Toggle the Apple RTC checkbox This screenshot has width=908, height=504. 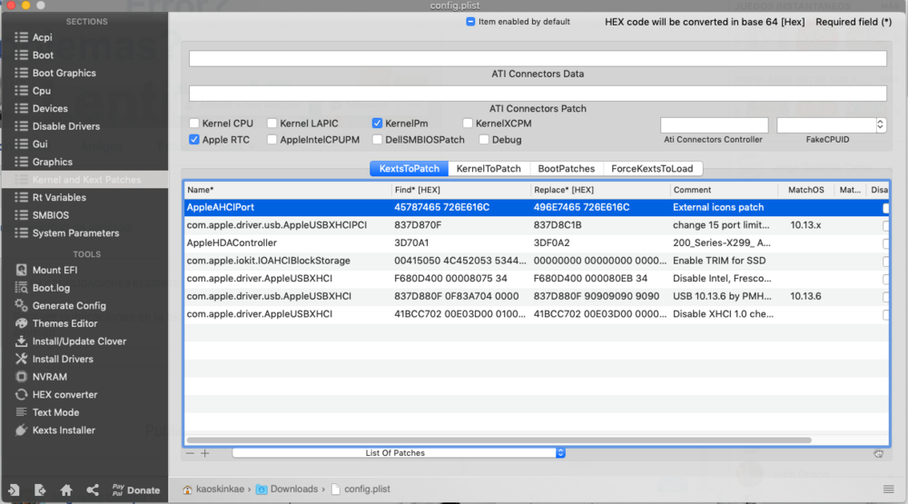[195, 140]
